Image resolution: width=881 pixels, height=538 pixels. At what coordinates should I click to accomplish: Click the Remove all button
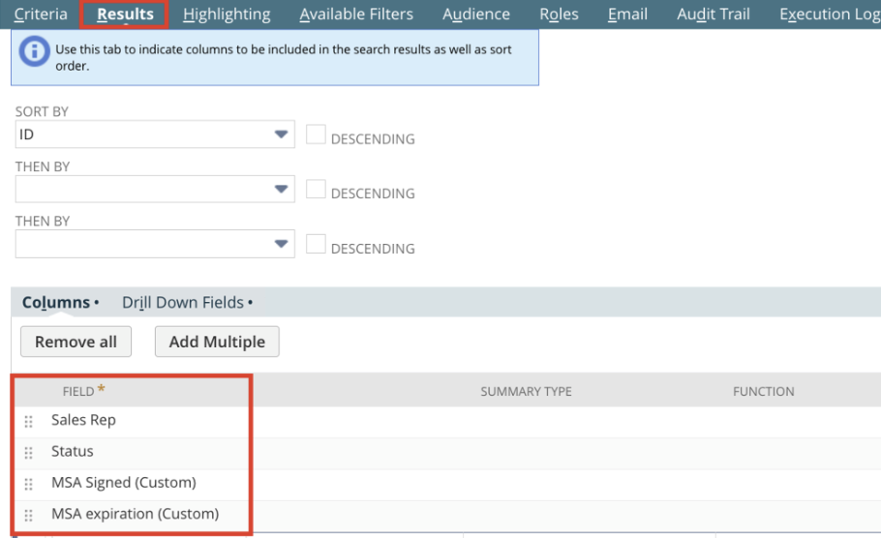(x=76, y=342)
